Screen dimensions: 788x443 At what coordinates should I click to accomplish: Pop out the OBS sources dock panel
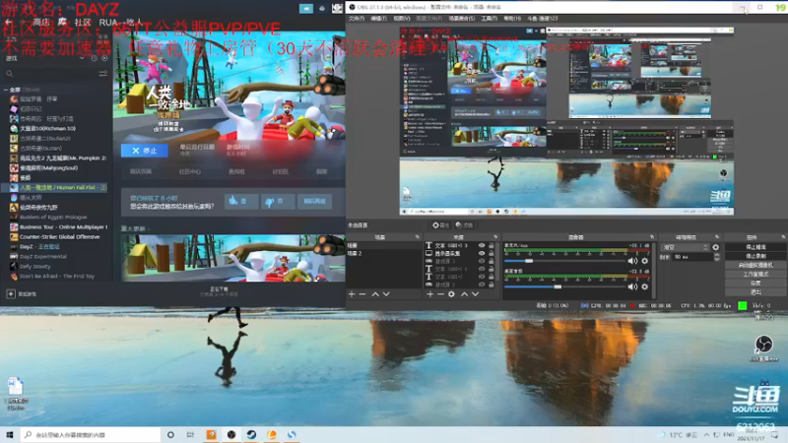(495, 237)
